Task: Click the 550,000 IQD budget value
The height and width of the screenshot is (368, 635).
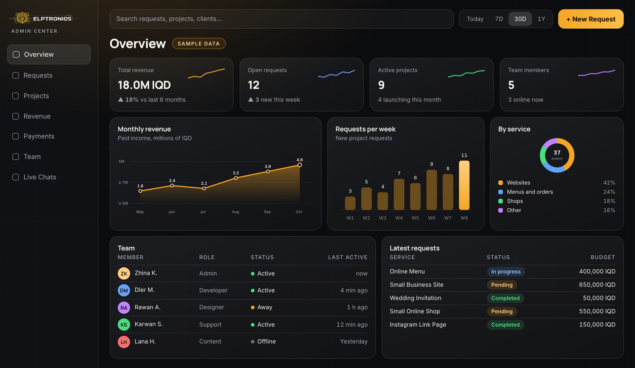Action: [x=597, y=311]
